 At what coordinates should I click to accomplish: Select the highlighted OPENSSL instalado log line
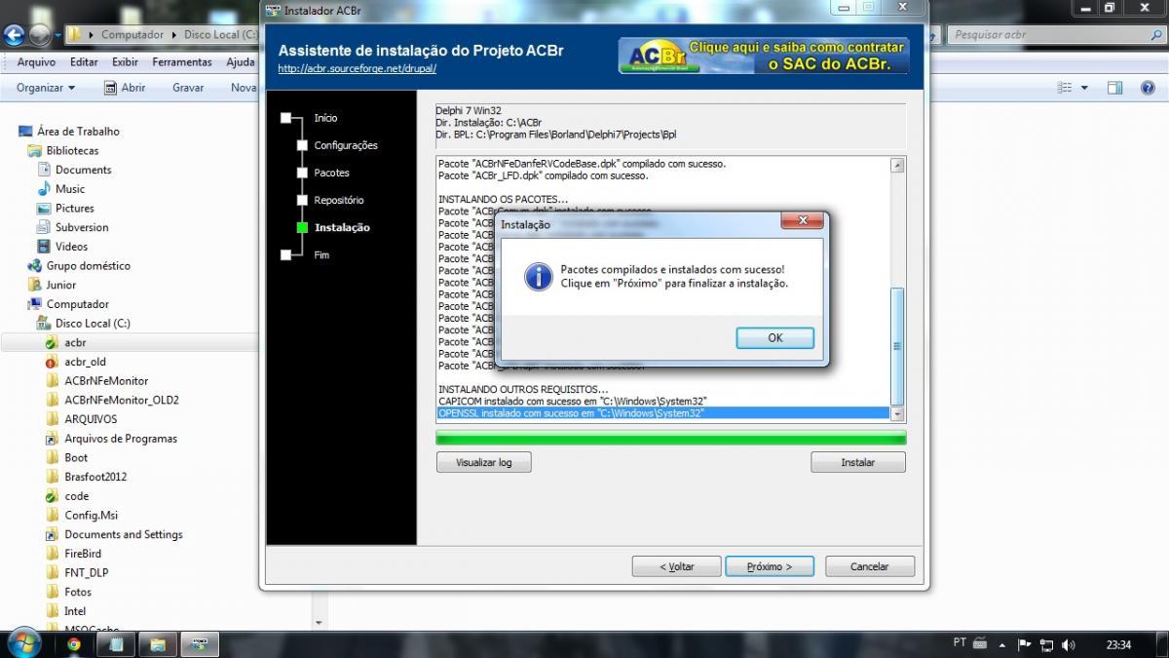click(663, 413)
